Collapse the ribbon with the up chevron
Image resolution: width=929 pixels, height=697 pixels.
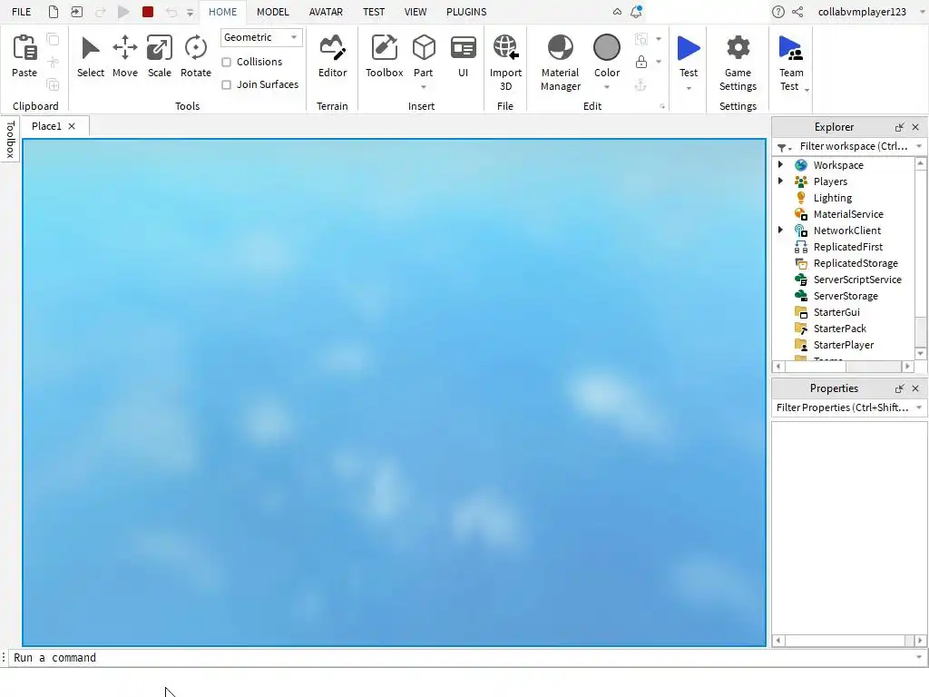pyautogui.click(x=617, y=12)
